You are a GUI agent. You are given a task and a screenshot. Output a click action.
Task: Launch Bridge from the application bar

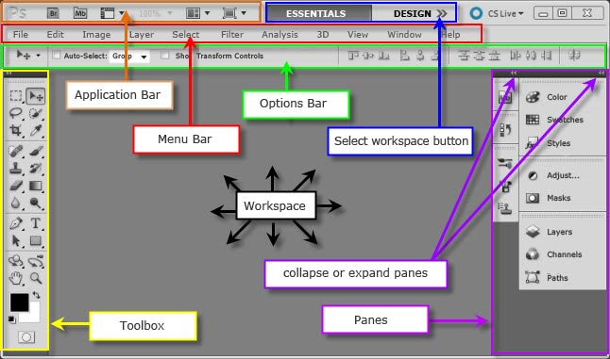pos(53,13)
